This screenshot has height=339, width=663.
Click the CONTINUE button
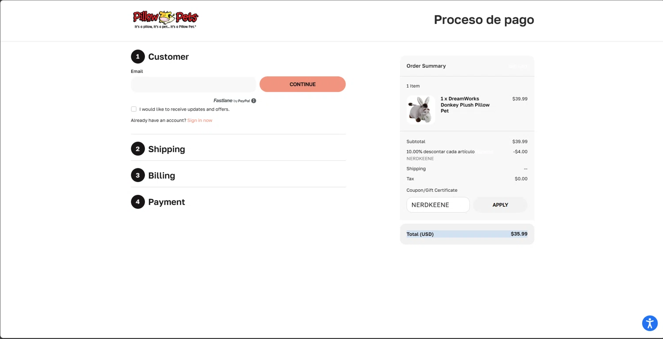(303, 84)
